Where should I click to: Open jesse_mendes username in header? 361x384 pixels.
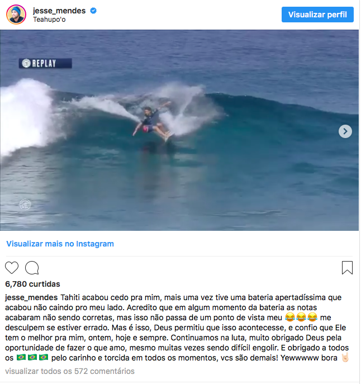coord(59,11)
